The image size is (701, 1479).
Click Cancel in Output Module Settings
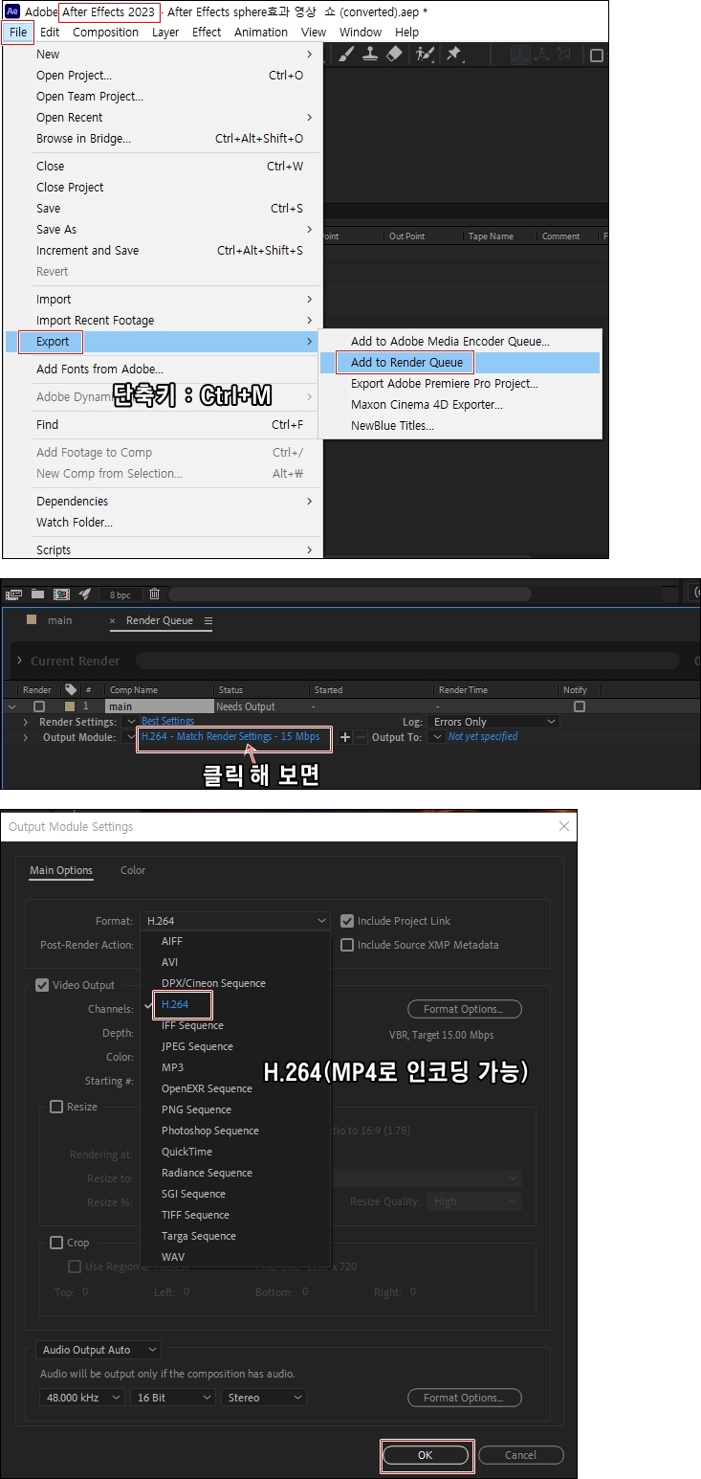pyautogui.click(x=521, y=1455)
